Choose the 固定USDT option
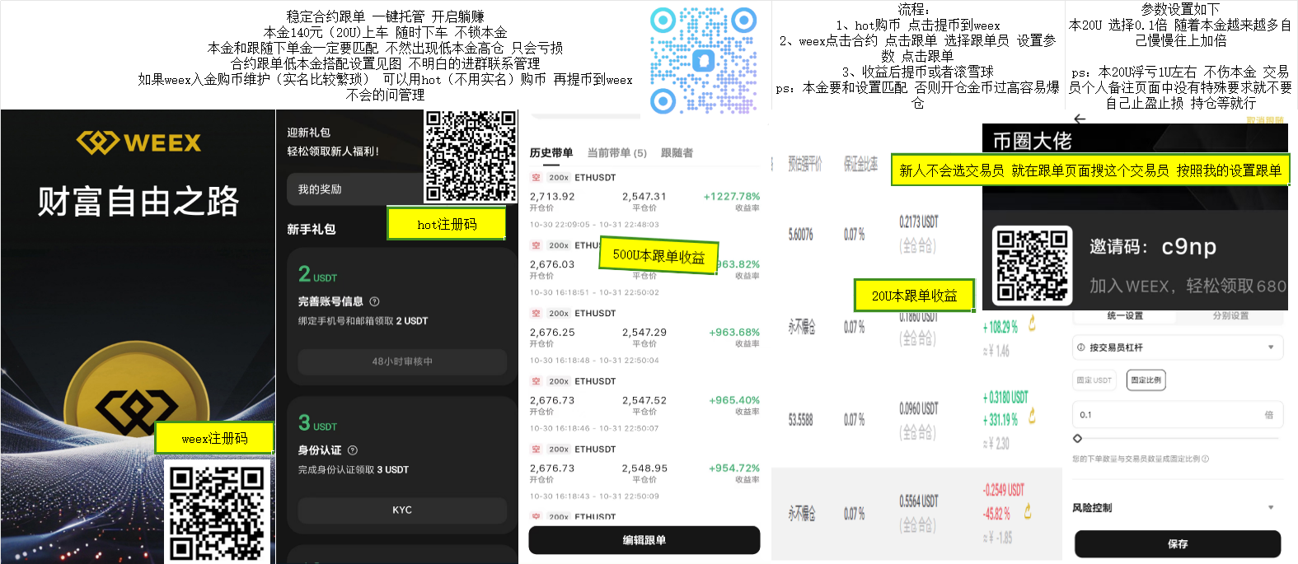This screenshot has width=1298, height=564. point(1094,380)
